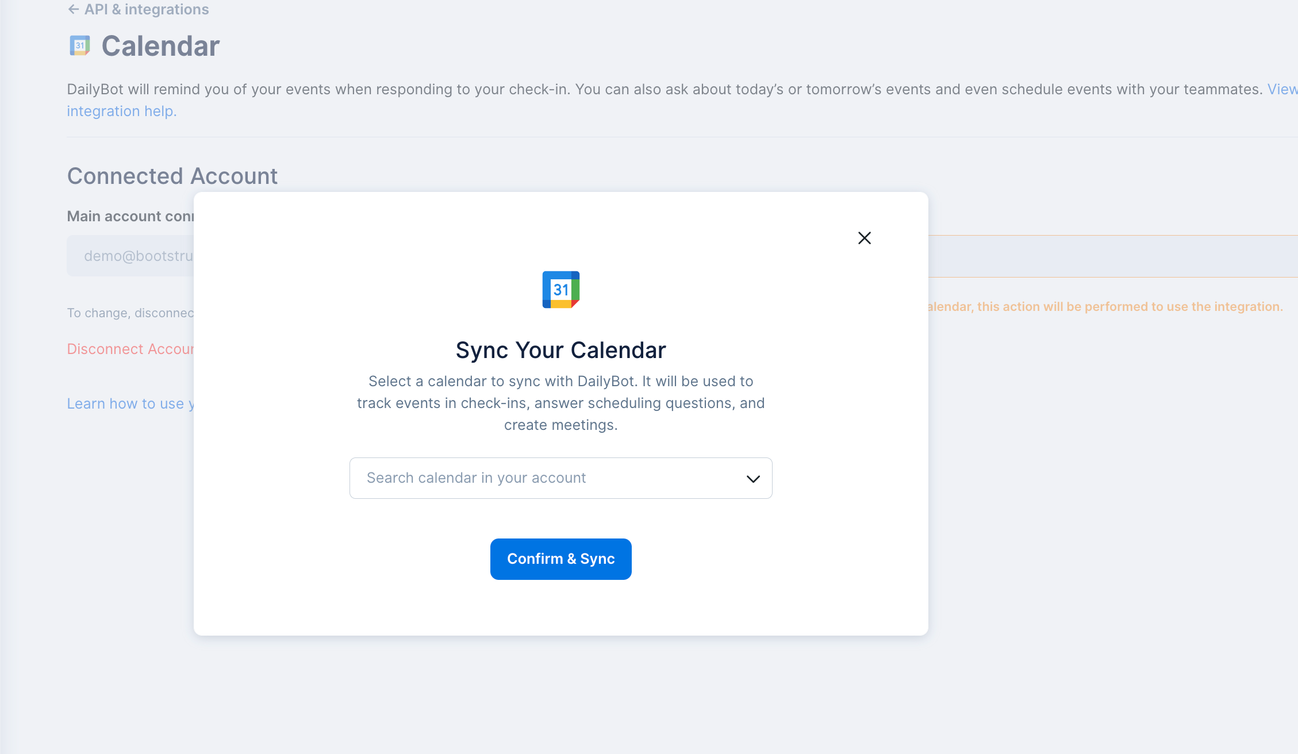This screenshot has width=1298, height=754.
Task: Click the back arrow beside API & integrations
Action: pos(73,9)
